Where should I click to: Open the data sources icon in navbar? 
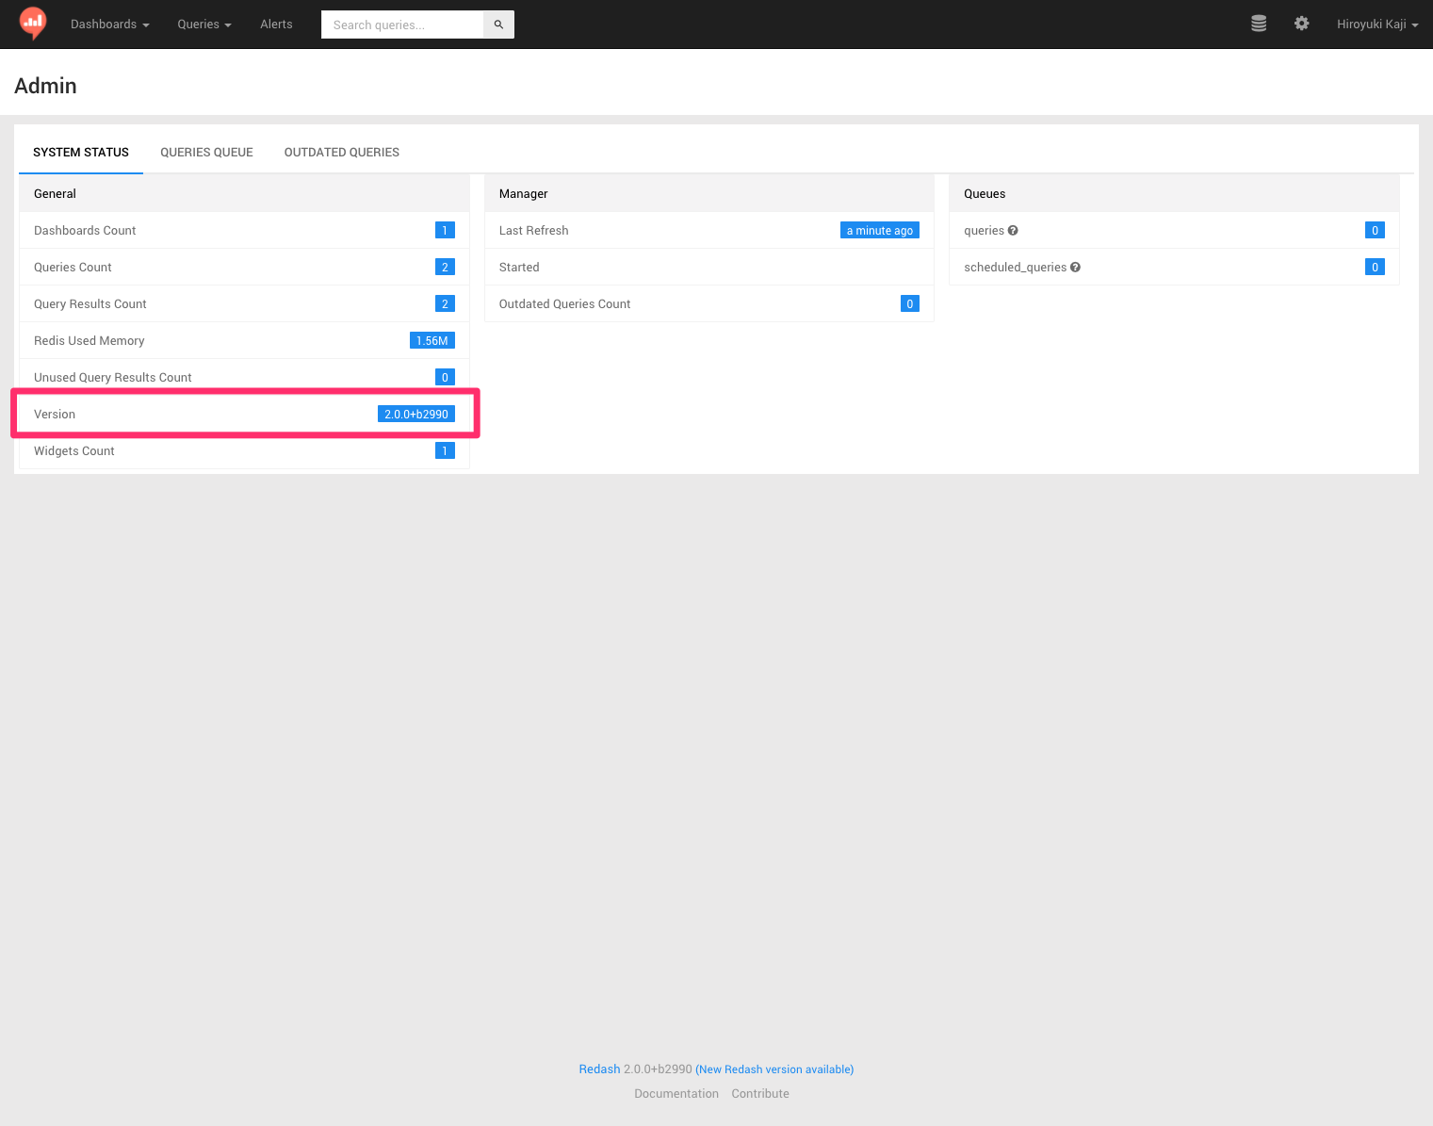pos(1258,24)
